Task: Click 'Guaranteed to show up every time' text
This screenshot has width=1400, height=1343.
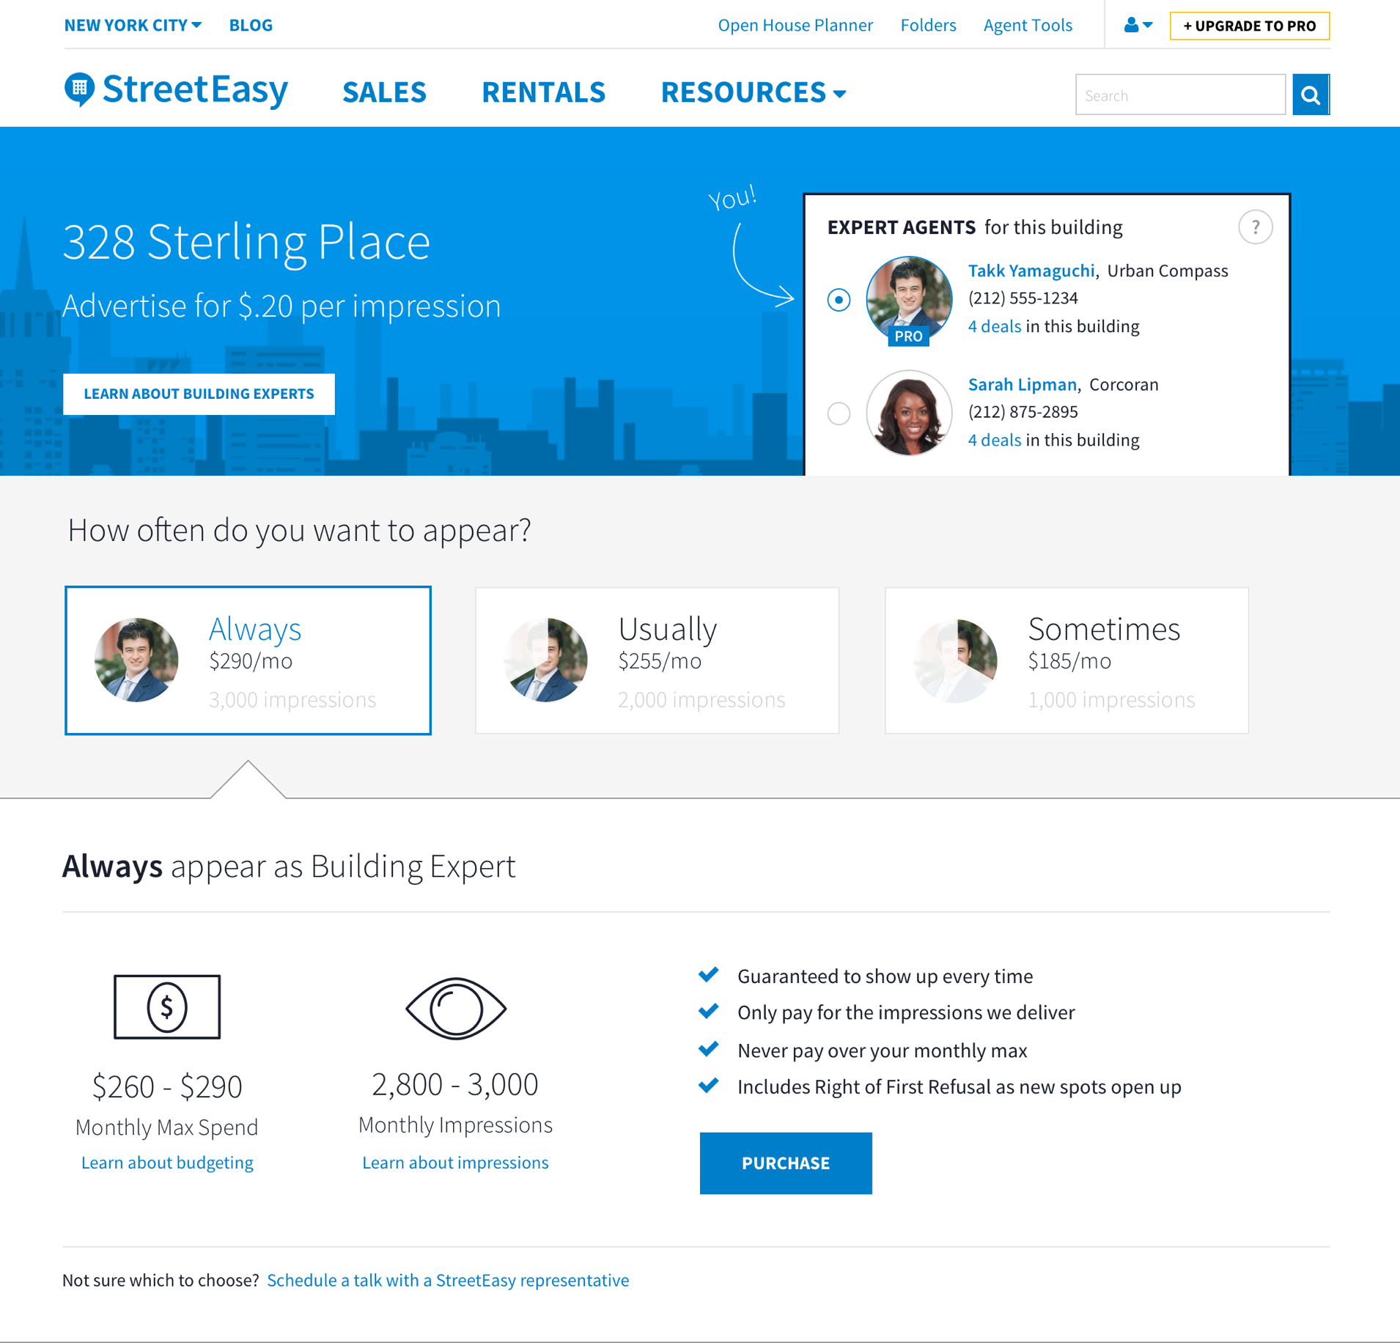Action: 885,976
